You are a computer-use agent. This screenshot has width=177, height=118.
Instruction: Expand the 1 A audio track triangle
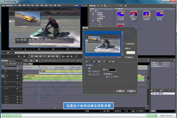pos(5,88)
